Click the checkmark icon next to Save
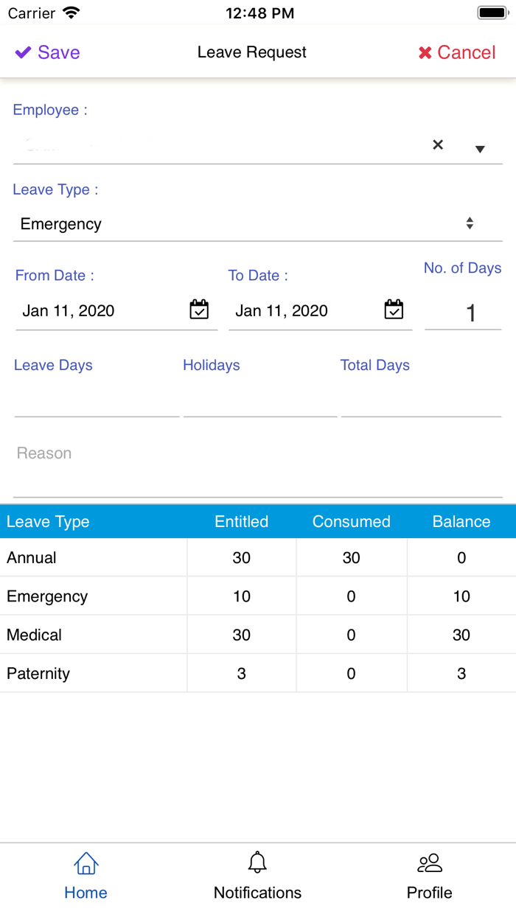 [x=23, y=52]
